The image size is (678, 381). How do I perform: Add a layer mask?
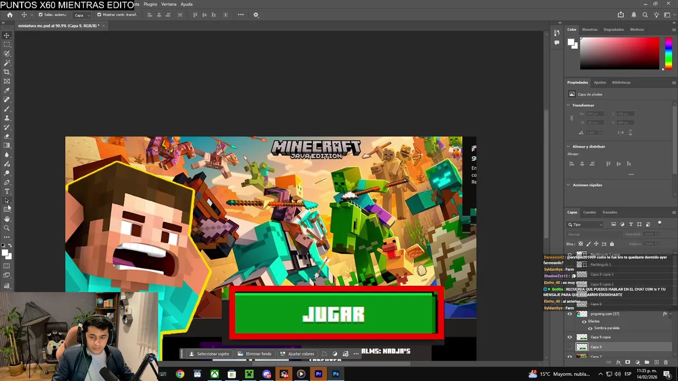point(628,362)
